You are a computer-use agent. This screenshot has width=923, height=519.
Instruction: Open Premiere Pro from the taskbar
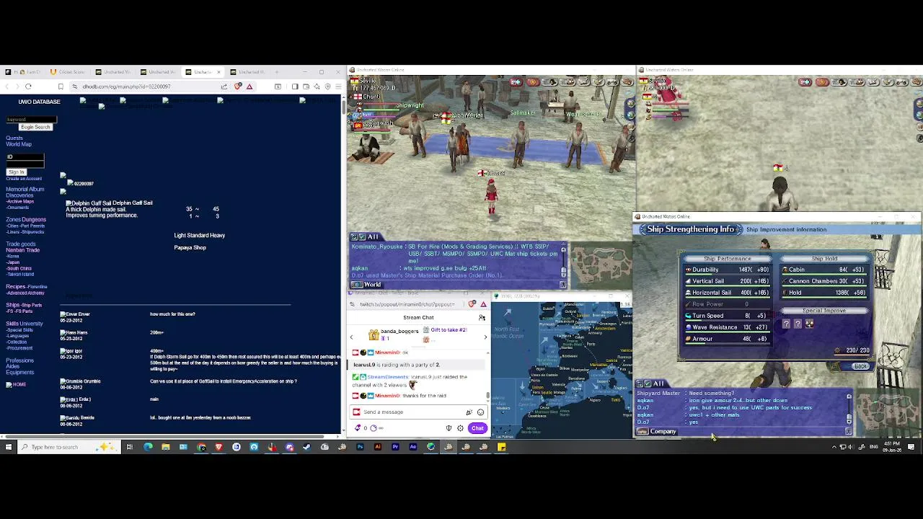[x=395, y=447]
